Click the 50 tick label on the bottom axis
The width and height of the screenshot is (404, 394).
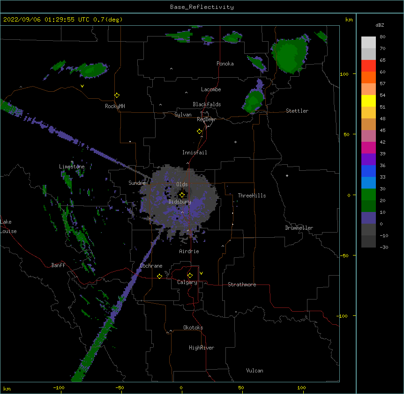[241, 387]
